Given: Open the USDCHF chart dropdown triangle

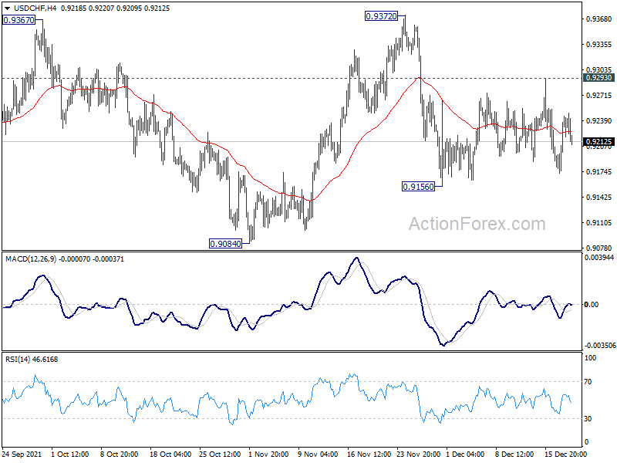Looking at the screenshot, I should click(x=7, y=8).
